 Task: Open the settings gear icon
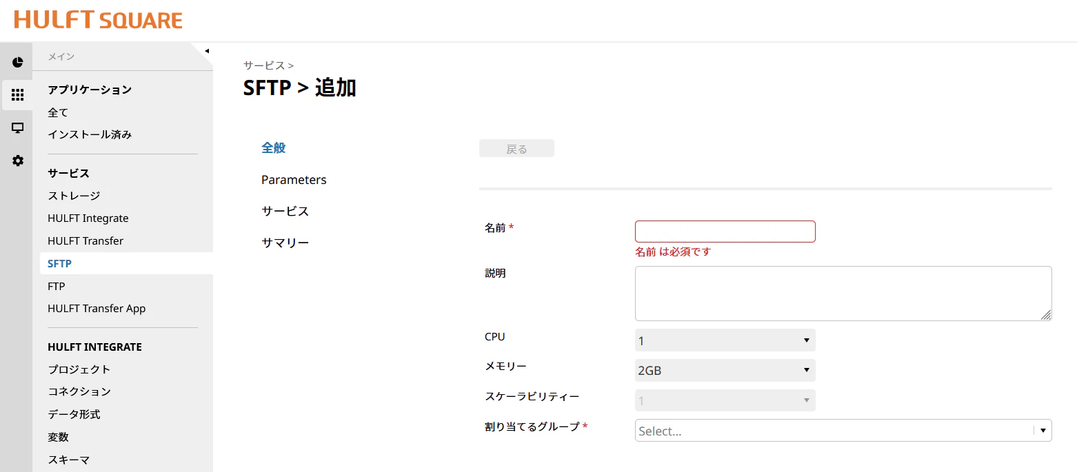18,161
